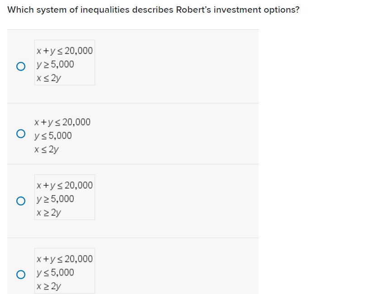Select the first answer's radio button
The image size is (391, 294).
click(20, 67)
